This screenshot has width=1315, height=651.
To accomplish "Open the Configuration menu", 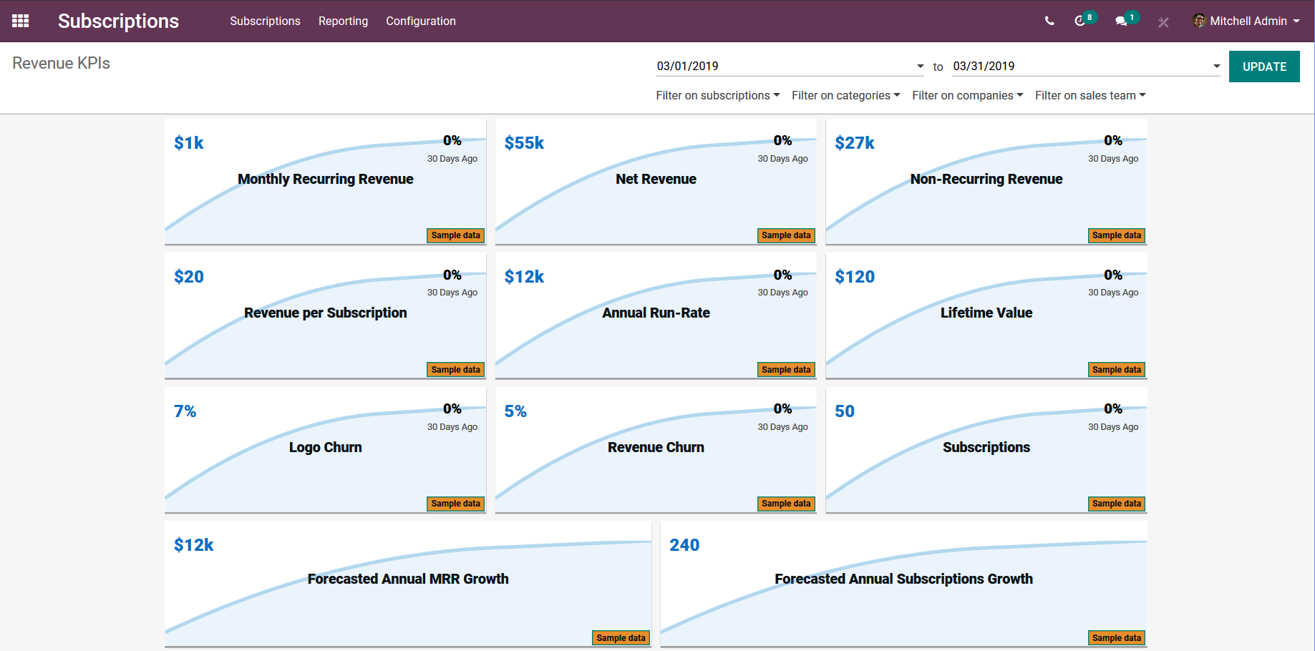I will (x=420, y=21).
